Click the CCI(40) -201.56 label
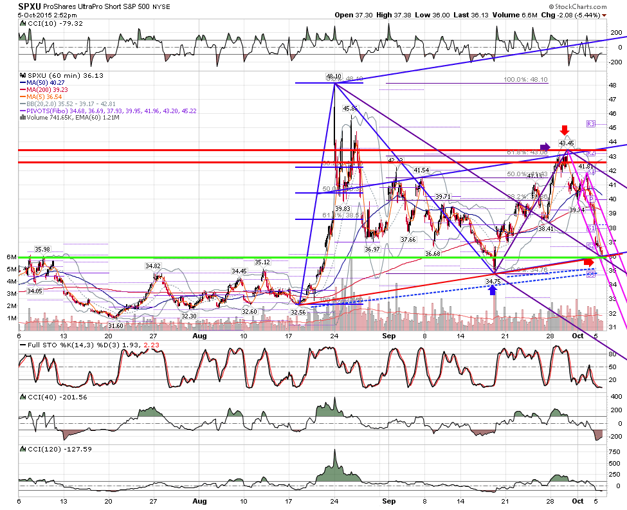The height and width of the screenshot is (510, 627). [x=57, y=397]
